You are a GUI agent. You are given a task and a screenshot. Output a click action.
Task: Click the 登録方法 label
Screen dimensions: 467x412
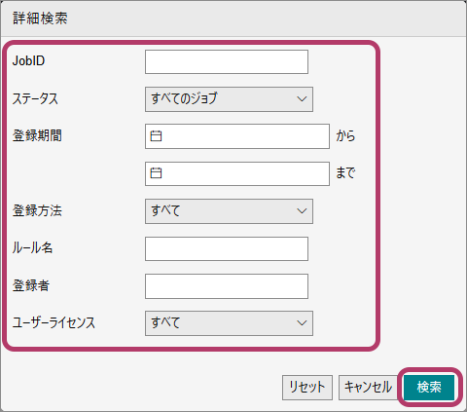37,210
